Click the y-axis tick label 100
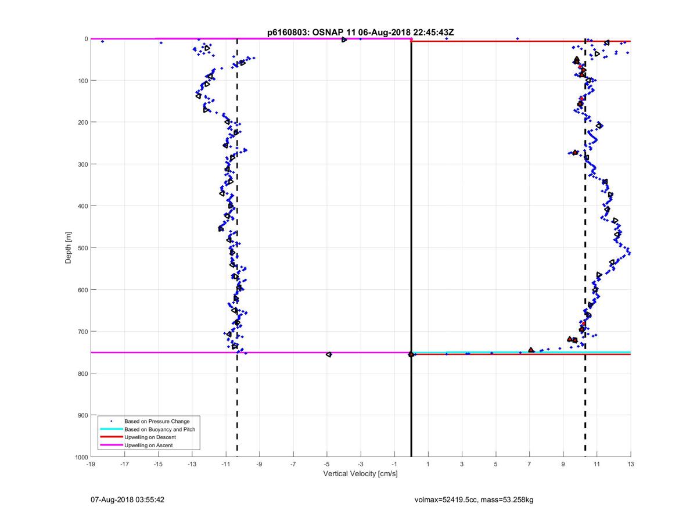 point(83,81)
